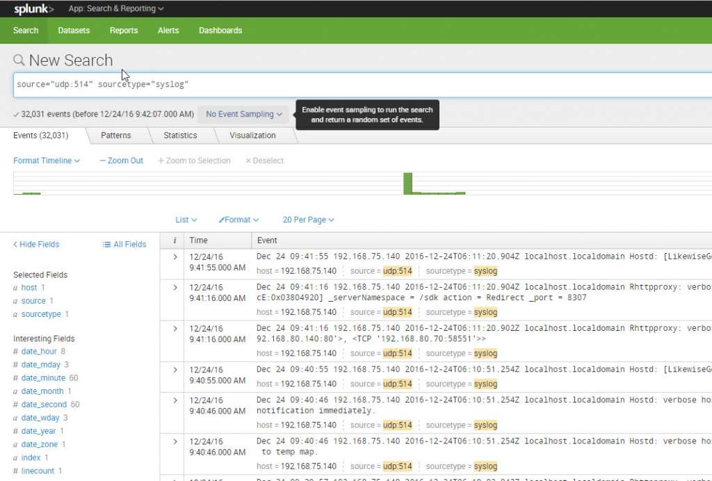Click the tall green bar in the timeline histogram

pos(407,184)
